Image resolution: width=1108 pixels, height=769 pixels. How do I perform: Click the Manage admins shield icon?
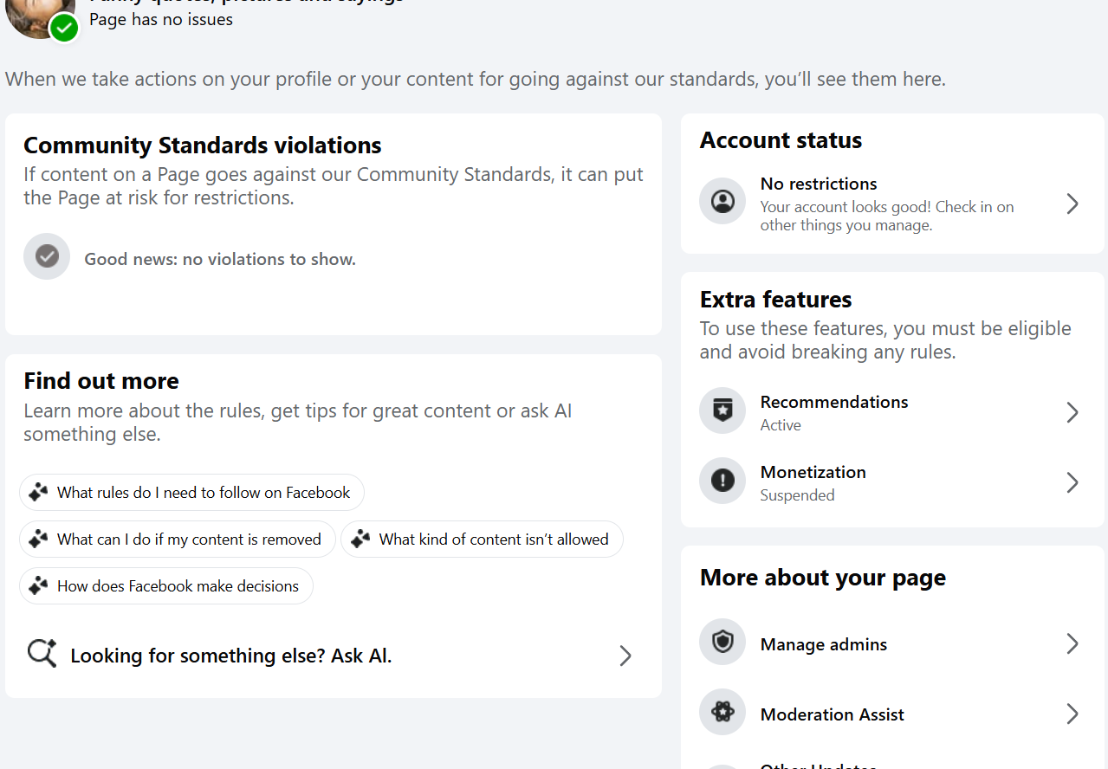(722, 642)
